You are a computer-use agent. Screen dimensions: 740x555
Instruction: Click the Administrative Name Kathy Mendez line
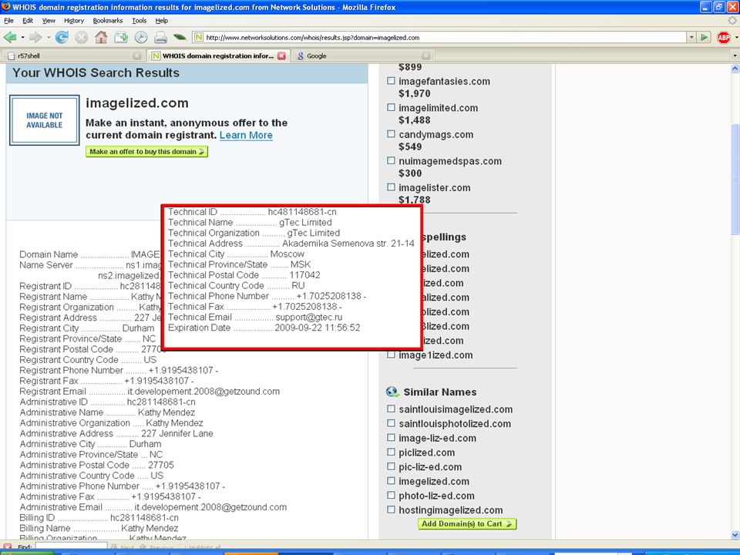click(107, 412)
